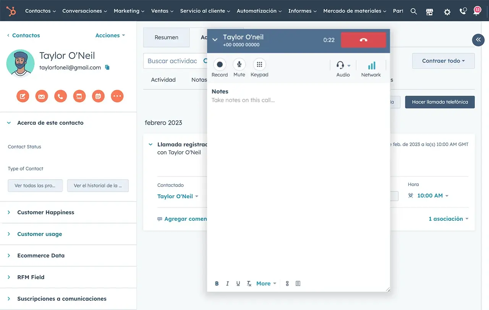Image resolution: width=489 pixels, height=310 pixels.
Task: Open the Contactos menu in top navigation
Action: tap(40, 11)
